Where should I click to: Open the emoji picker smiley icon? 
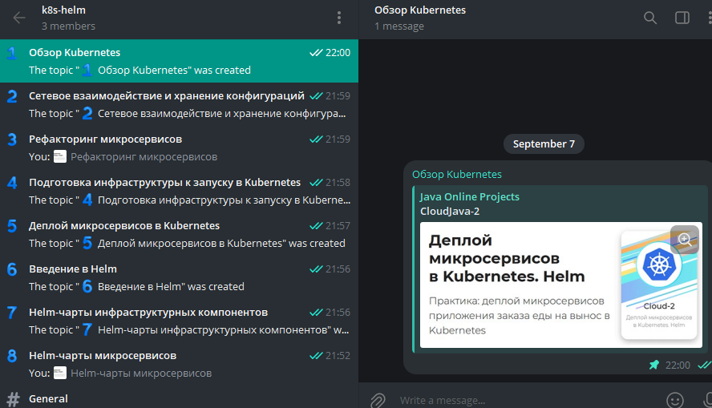click(x=675, y=400)
